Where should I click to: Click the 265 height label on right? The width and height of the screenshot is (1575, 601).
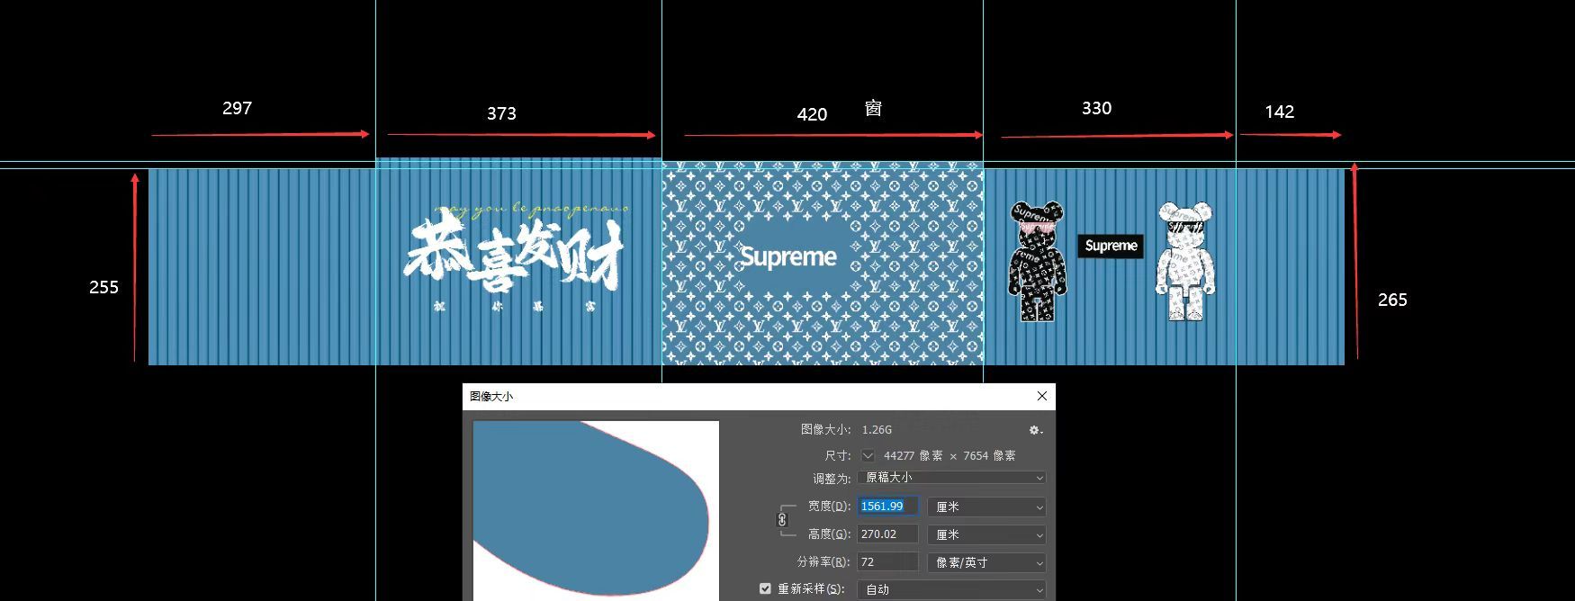coord(1392,300)
